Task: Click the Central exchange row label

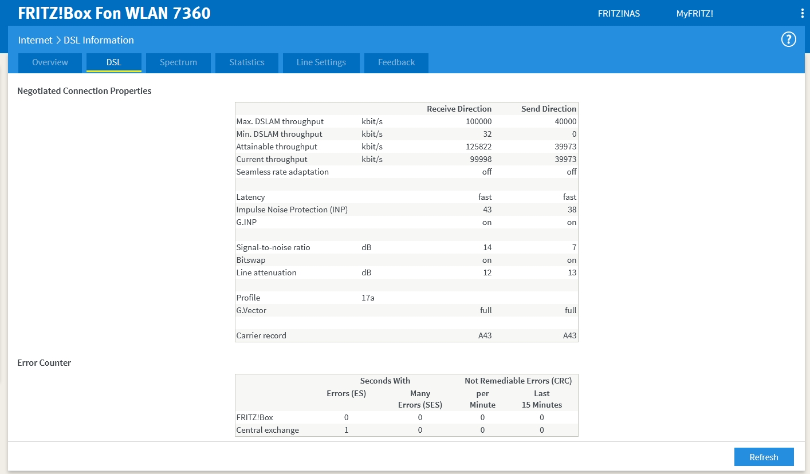Action: (268, 430)
